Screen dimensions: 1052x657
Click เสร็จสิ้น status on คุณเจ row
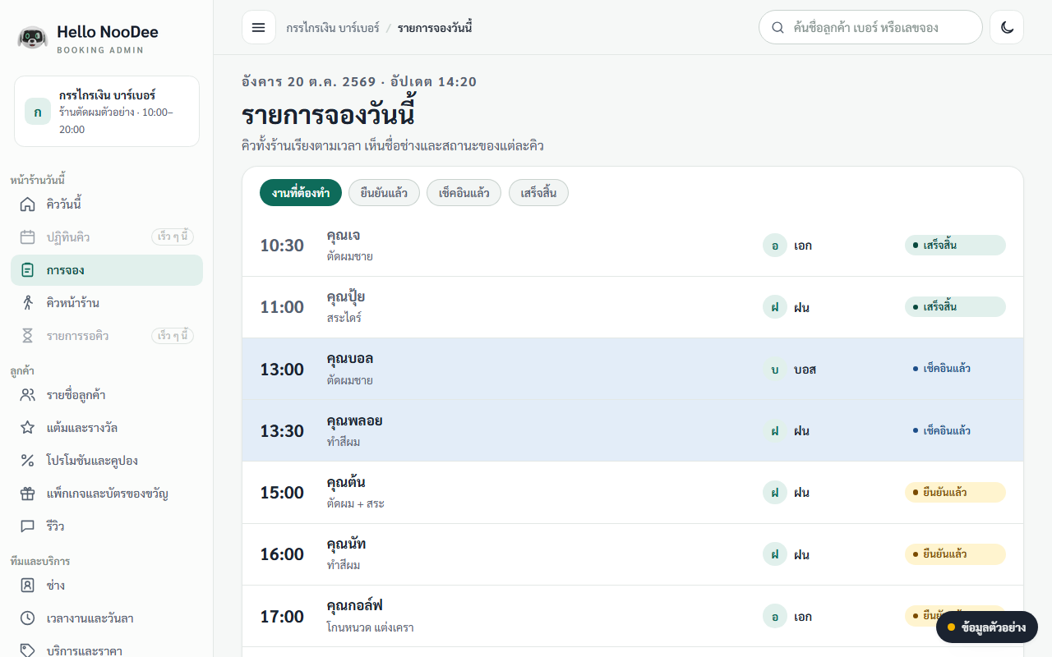click(955, 246)
